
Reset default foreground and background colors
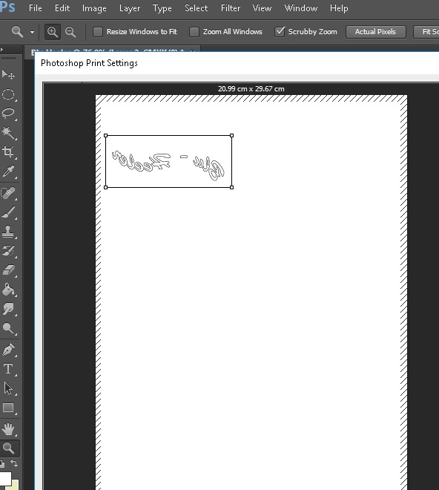pyautogui.click(x=2, y=463)
